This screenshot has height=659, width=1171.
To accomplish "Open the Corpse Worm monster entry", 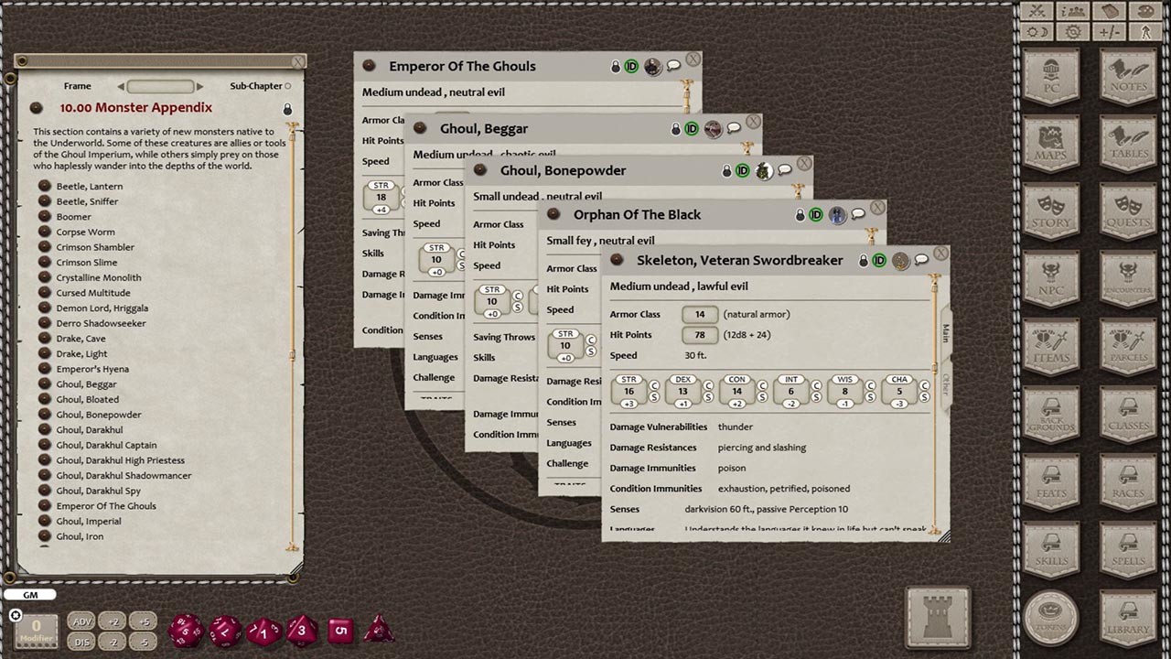I will [83, 231].
